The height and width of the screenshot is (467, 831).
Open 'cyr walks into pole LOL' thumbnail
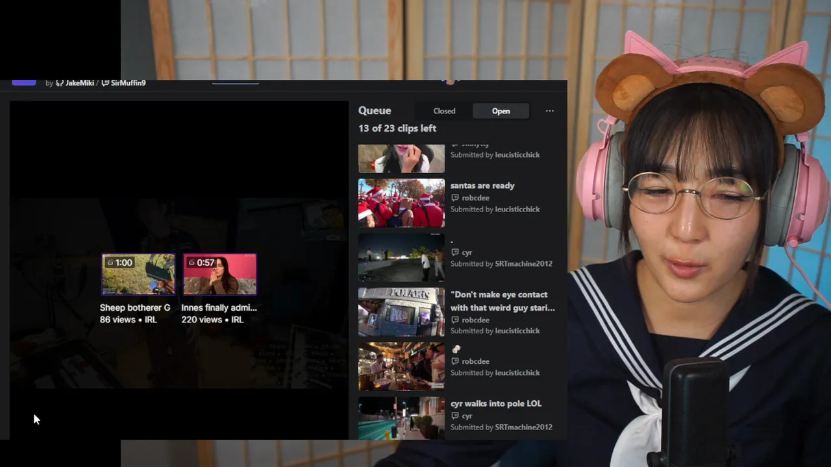click(x=401, y=418)
